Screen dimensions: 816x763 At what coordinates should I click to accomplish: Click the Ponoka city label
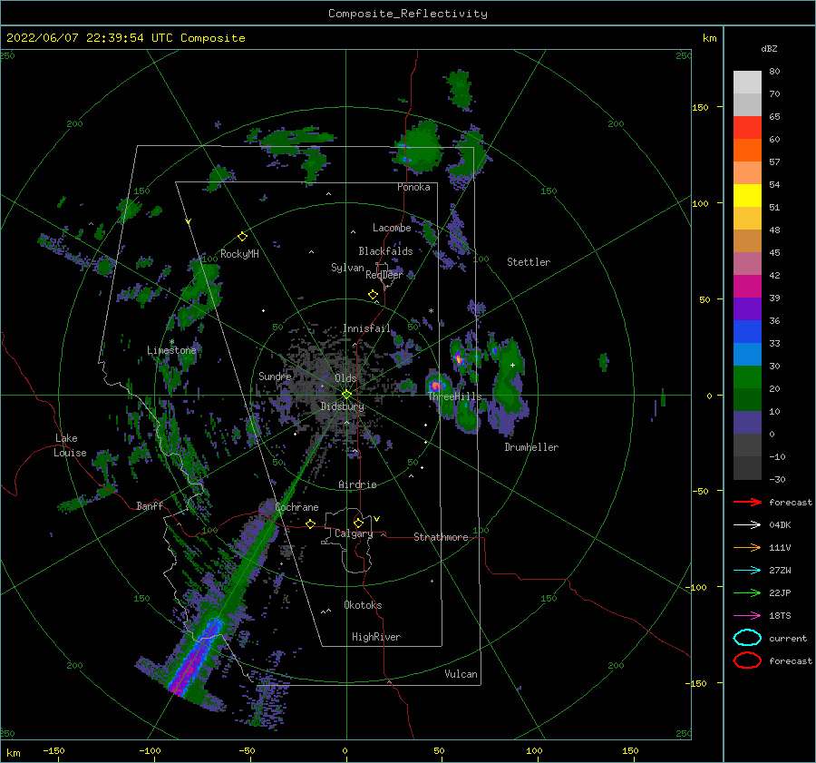pos(413,187)
